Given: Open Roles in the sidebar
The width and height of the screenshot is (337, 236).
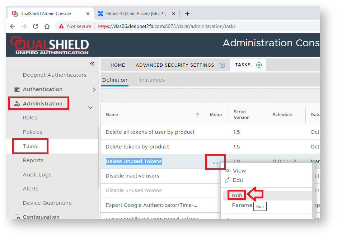Looking at the screenshot, I should pos(30,118).
